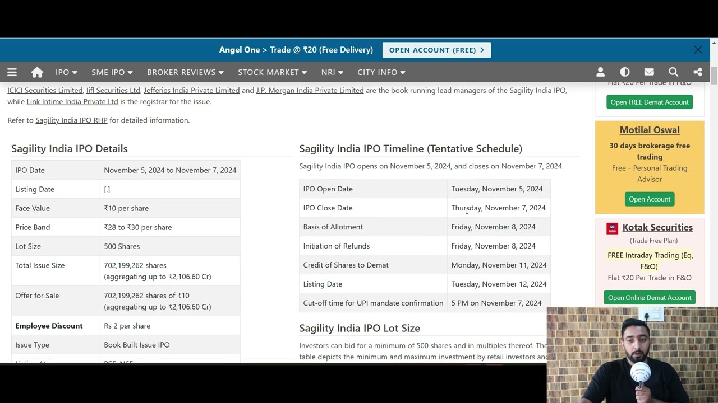The height and width of the screenshot is (403, 718).
Task: Open Iifl Securities Ltd link
Action: tap(113, 90)
